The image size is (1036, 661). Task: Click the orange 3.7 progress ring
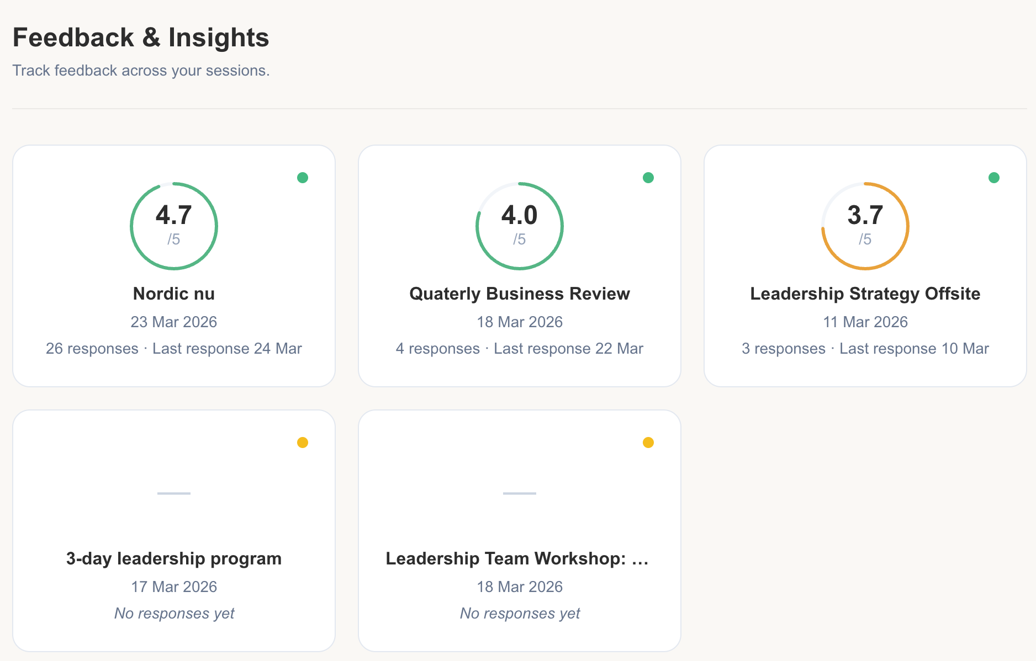pyautogui.click(x=865, y=226)
